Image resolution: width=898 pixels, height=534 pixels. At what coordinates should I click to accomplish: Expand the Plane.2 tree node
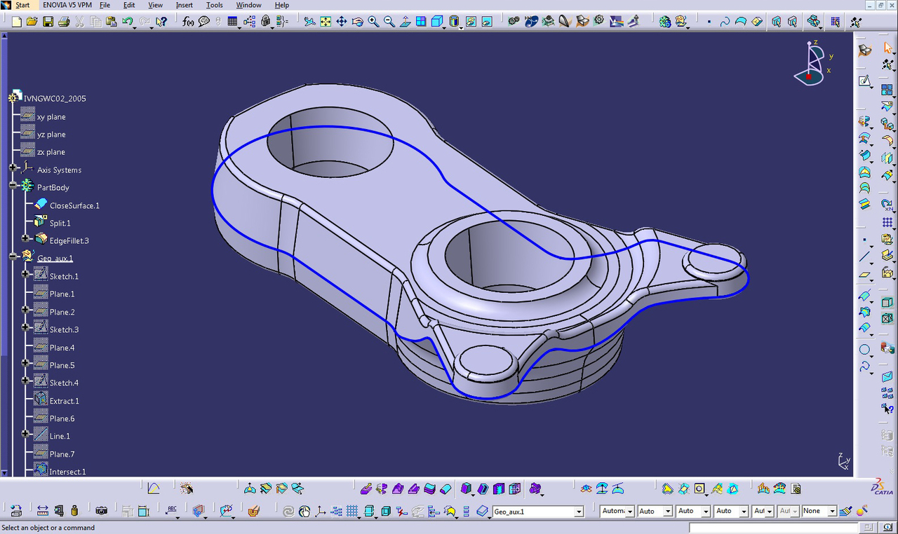26,310
